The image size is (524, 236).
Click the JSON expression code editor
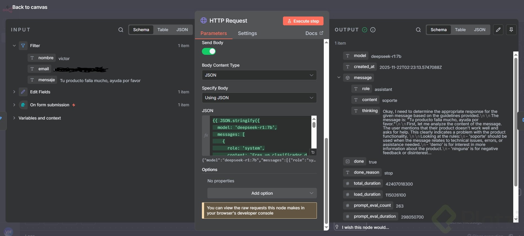tap(260, 135)
